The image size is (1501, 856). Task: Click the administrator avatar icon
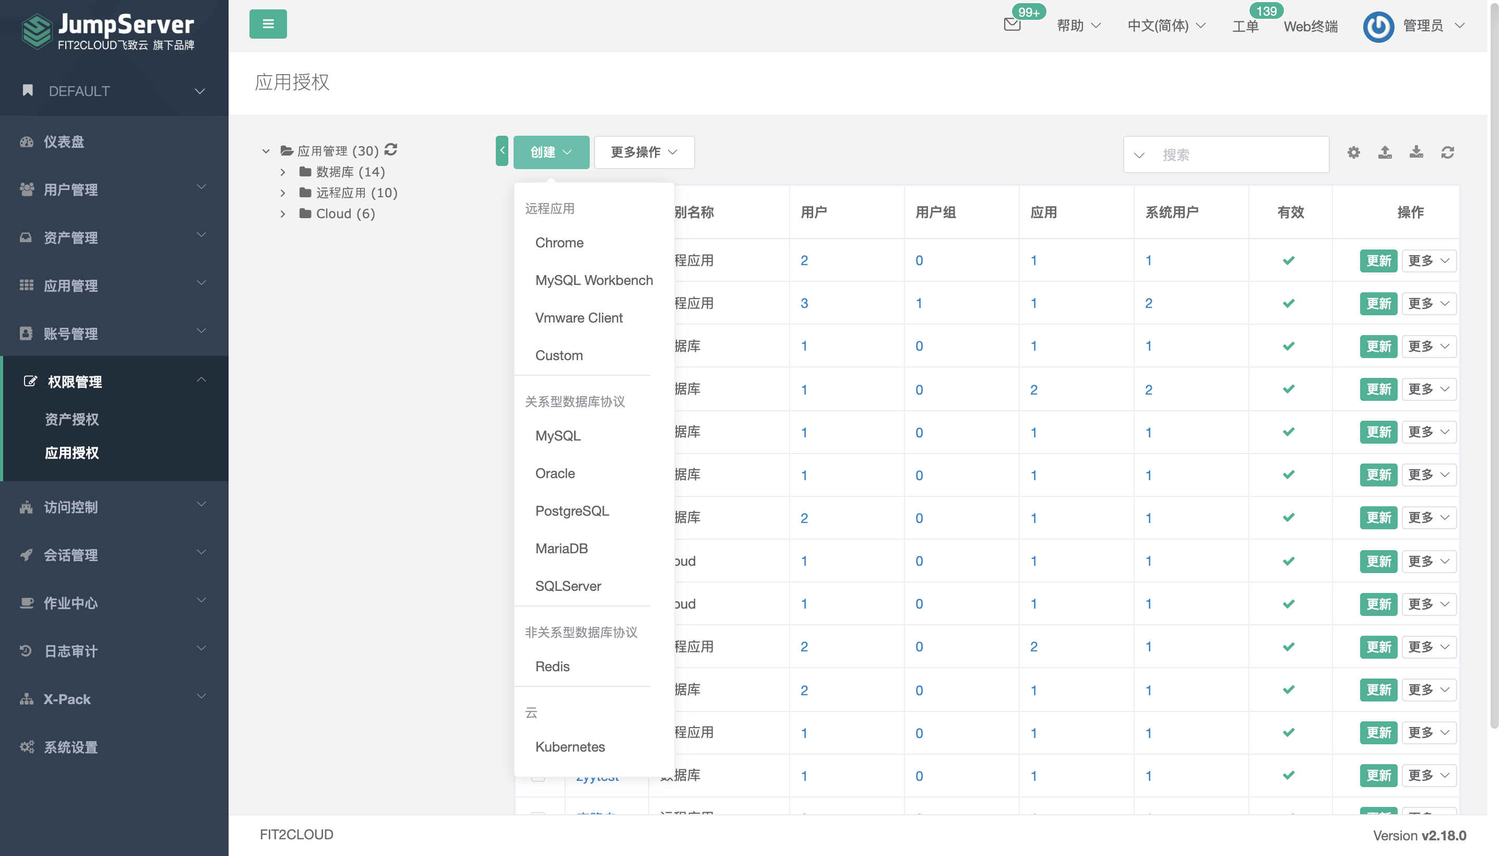click(1378, 27)
